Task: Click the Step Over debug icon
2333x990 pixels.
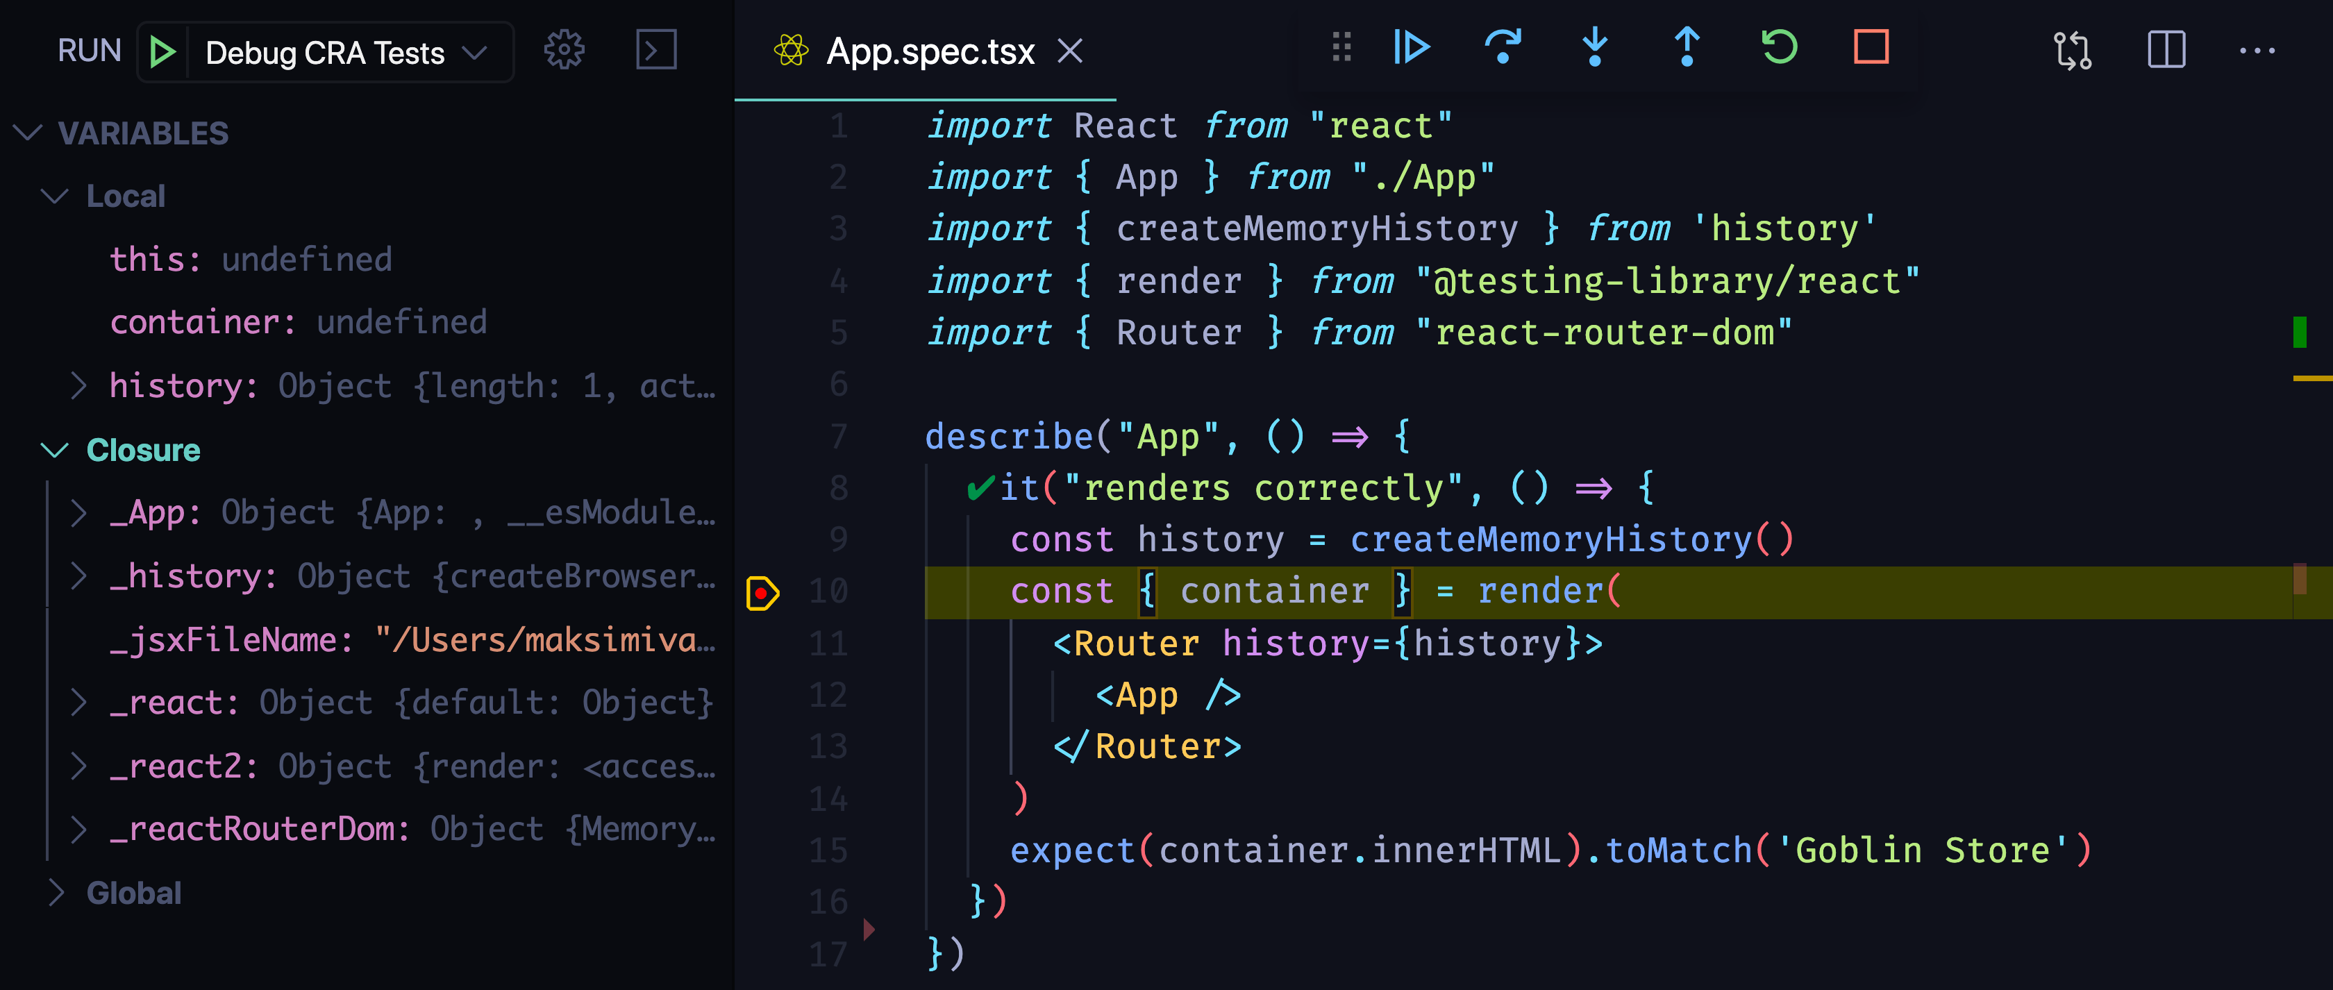Action: [1503, 47]
